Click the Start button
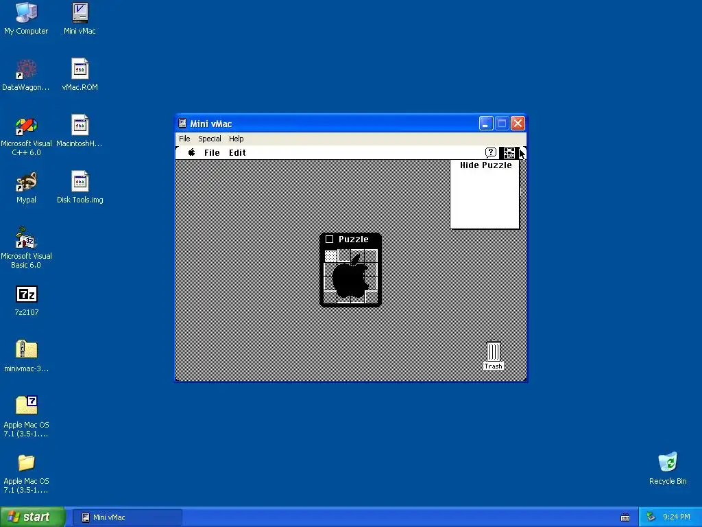 tap(32, 517)
